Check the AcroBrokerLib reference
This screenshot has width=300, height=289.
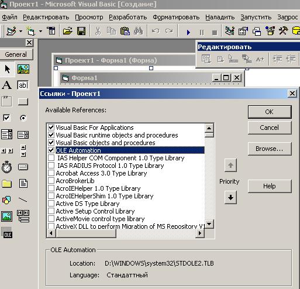click(x=51, y=181)
